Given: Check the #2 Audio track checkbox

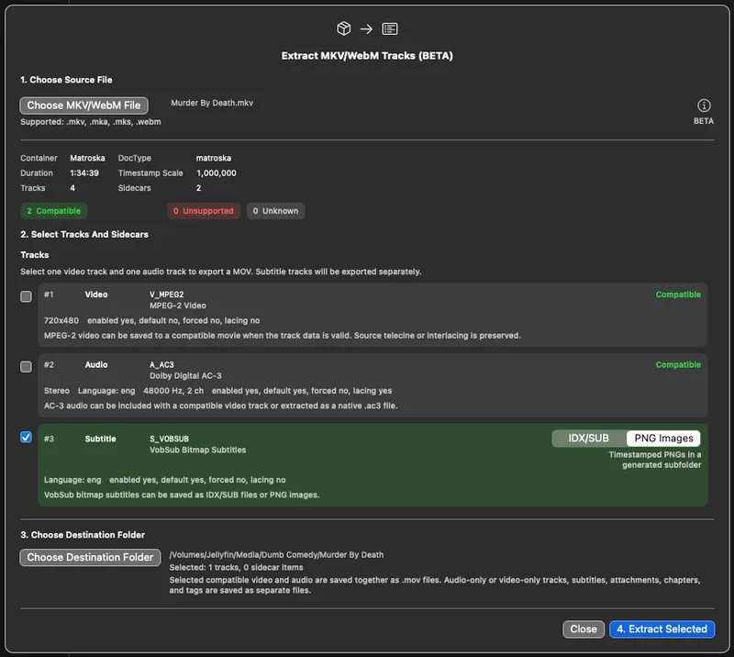Looking at the screenshot, I should (27, 367).
